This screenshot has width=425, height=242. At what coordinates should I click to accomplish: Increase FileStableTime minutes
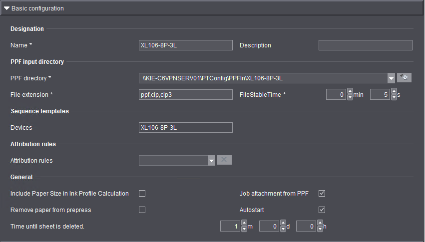(x=350, y=91)
